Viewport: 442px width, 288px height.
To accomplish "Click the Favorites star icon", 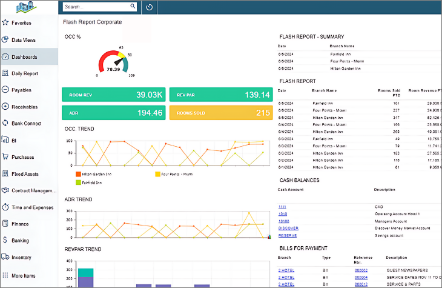I will (5, 22).
